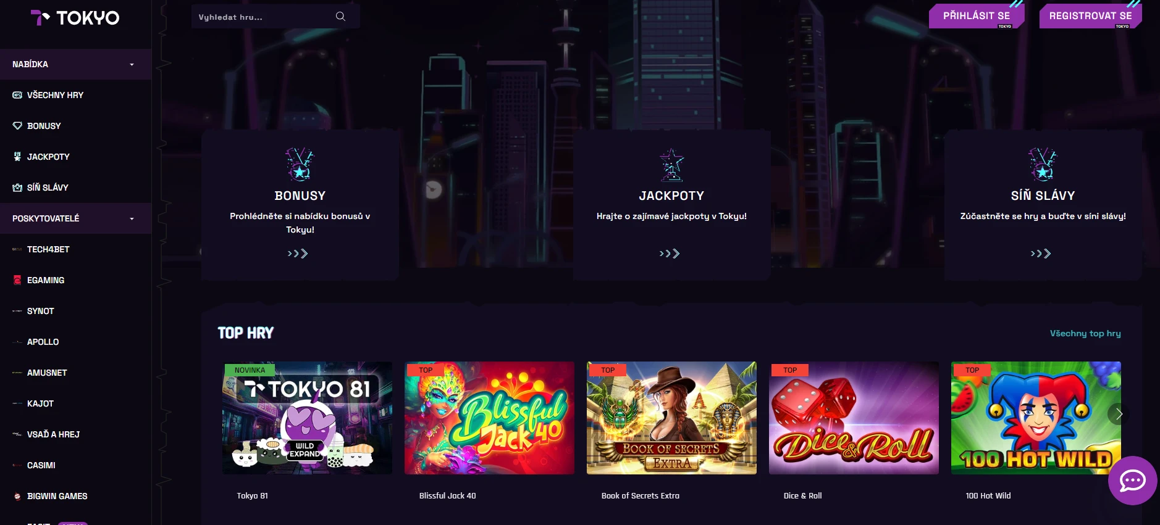Click the Registrovat se button
This screenshot has height=525, width=1160.
1090,16
